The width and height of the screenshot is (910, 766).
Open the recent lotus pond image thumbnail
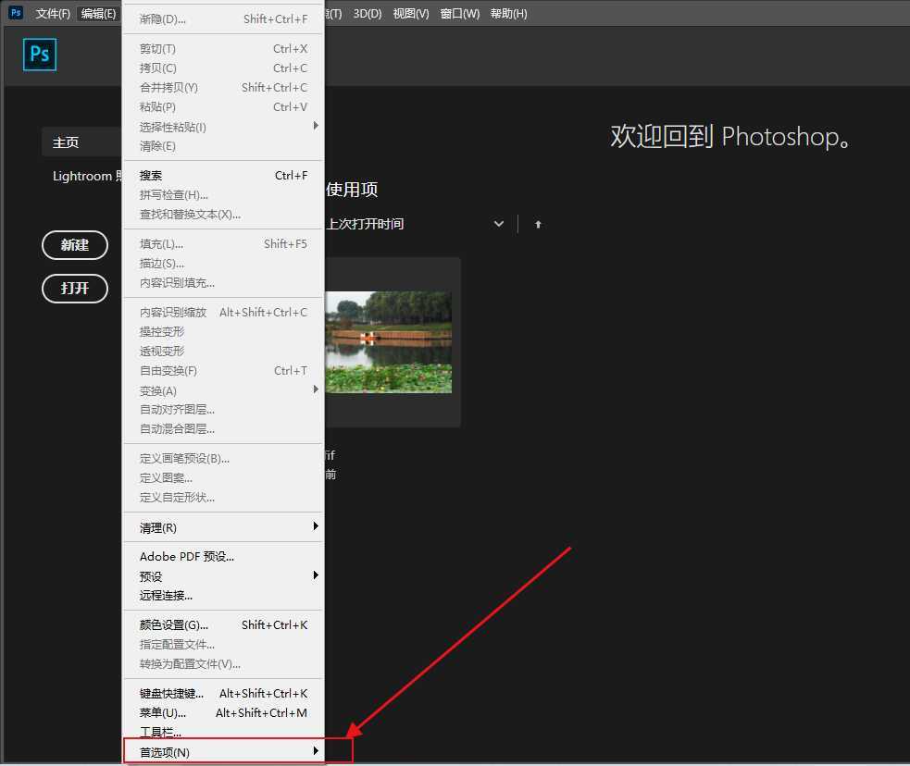[x=389, y=340]
